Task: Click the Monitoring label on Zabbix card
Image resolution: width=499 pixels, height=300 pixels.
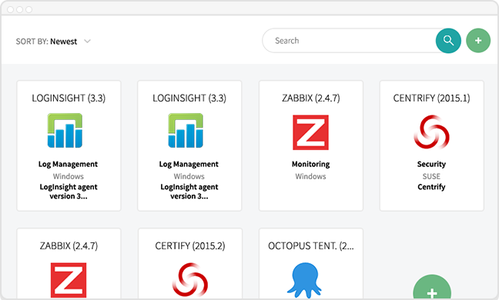Action: pyautogui.click(x=310, y=164)
